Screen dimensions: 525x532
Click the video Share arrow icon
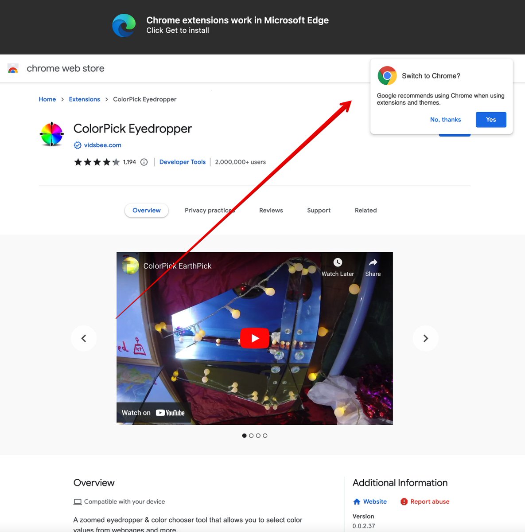click(x=373, y=262)
